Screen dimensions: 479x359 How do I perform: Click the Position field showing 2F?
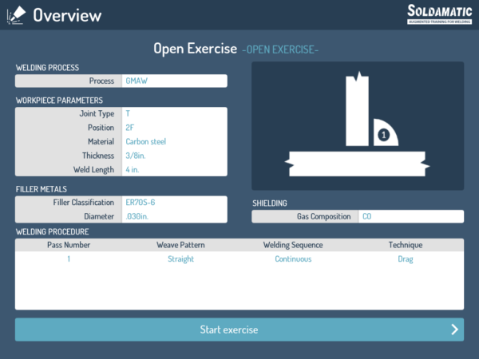click(x=174, y=128)
